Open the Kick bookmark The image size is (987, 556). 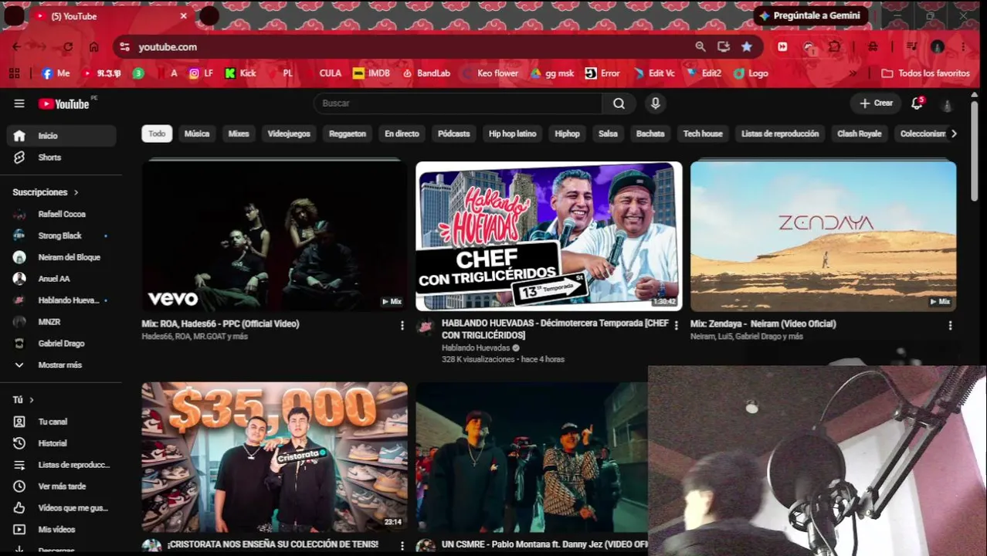click(x=240, y=73)
